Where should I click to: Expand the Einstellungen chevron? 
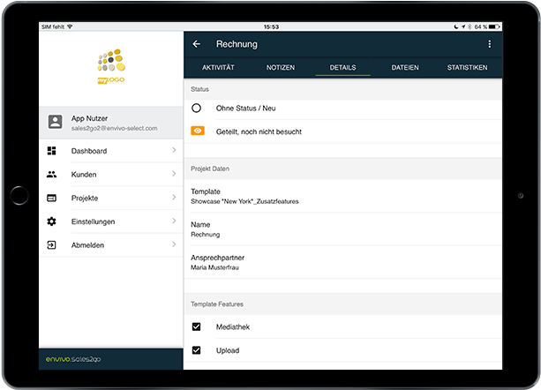pyautogui.click(x=174, y=221)
